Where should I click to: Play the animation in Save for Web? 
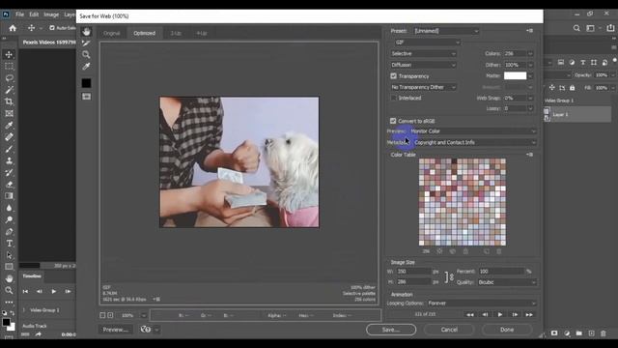click(x=500, y=315)
